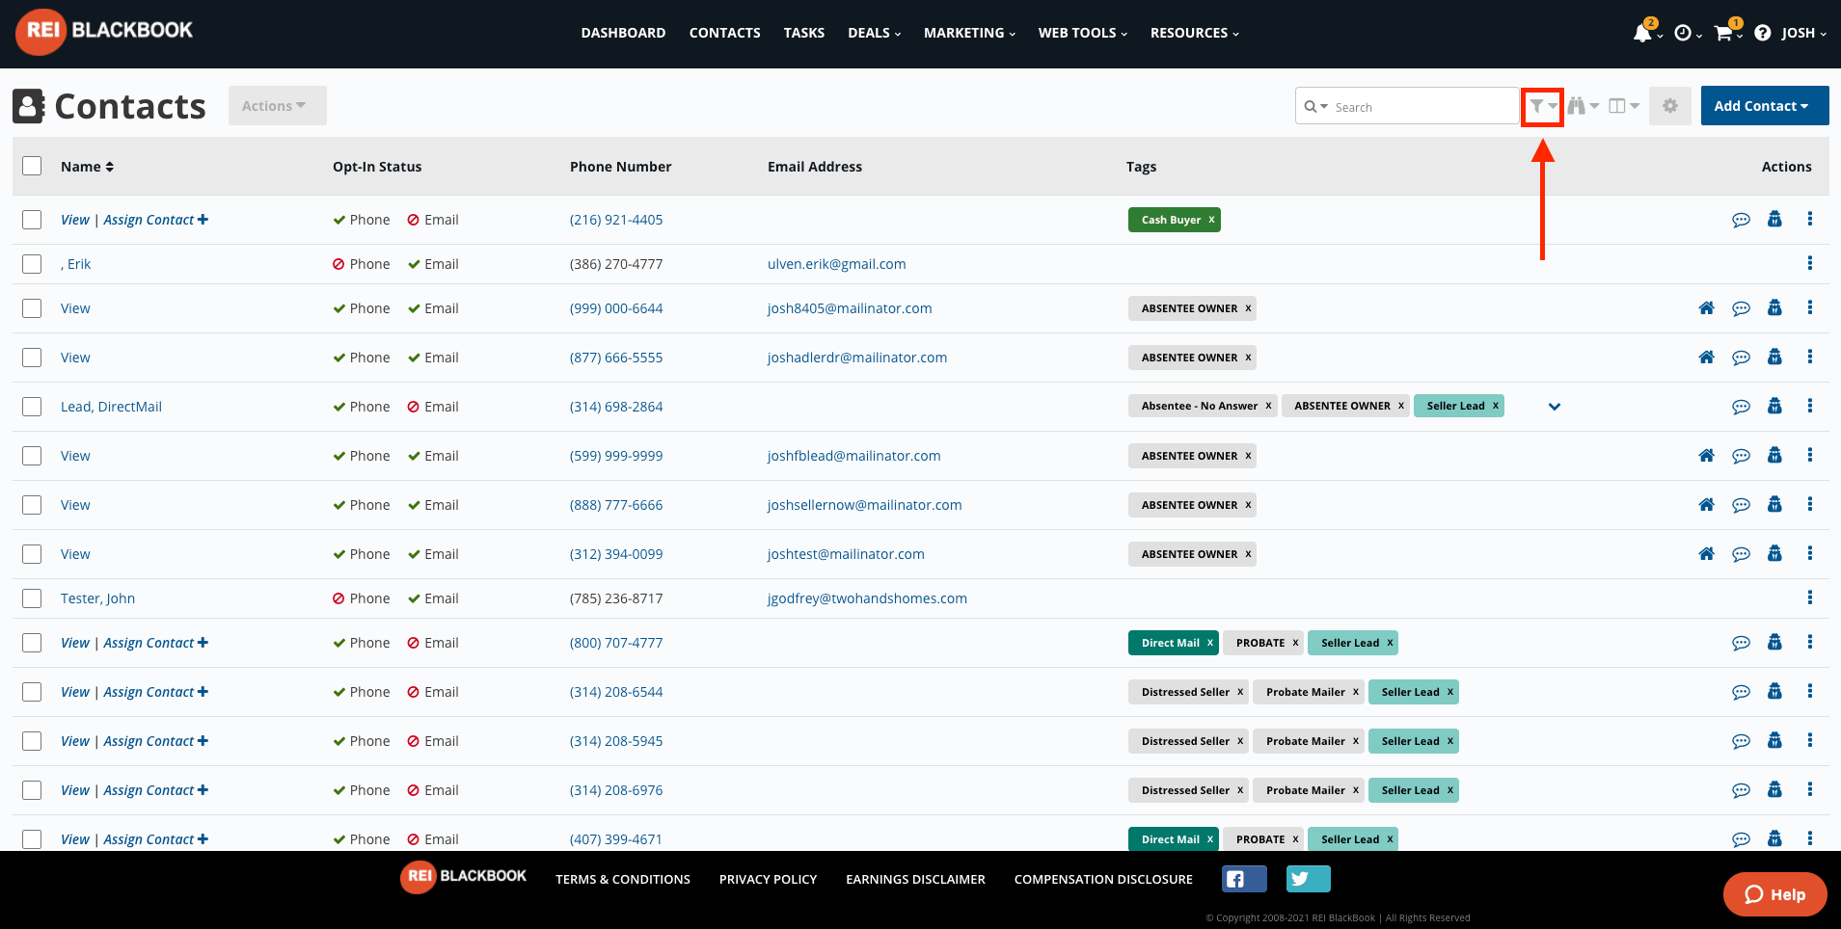Image resolution: width=1841 pixels, height=929 pixels.
Task: Check the box for (877) 666-5555 row
Action: pyautogui.click(x=32, y=358)
